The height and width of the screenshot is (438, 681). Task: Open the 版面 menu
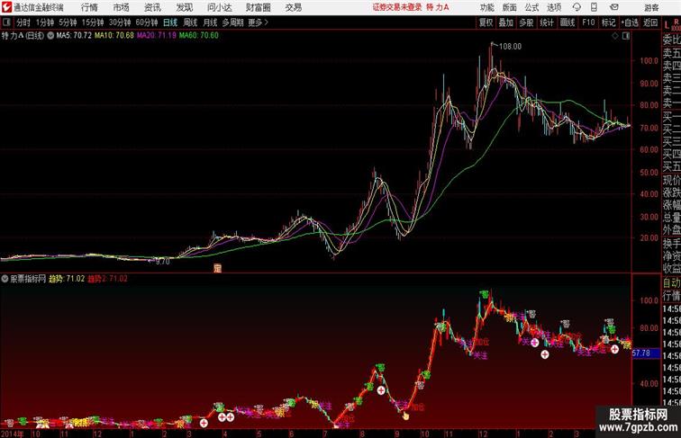click(x=510, y=7)
